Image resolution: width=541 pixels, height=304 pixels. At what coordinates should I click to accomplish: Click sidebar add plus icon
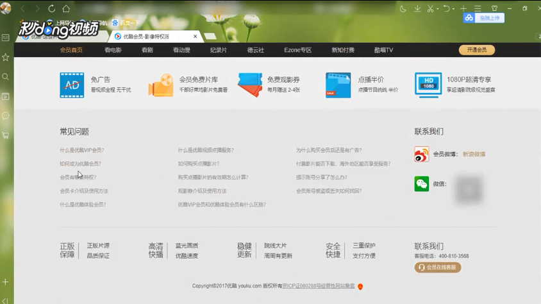[6, 282]
